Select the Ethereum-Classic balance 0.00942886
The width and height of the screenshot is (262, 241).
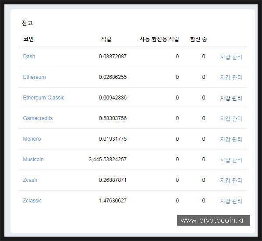click(x=113, y=98)
